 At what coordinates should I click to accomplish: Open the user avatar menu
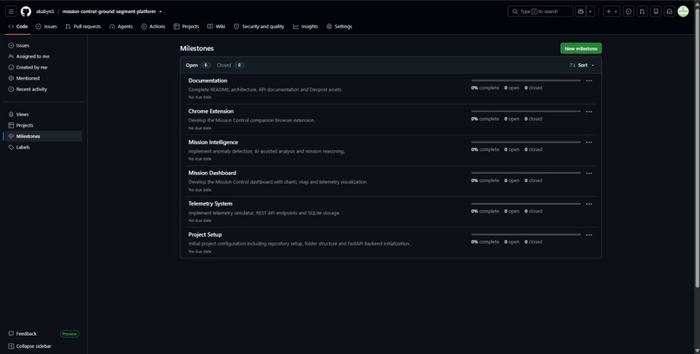coord(683,11)
